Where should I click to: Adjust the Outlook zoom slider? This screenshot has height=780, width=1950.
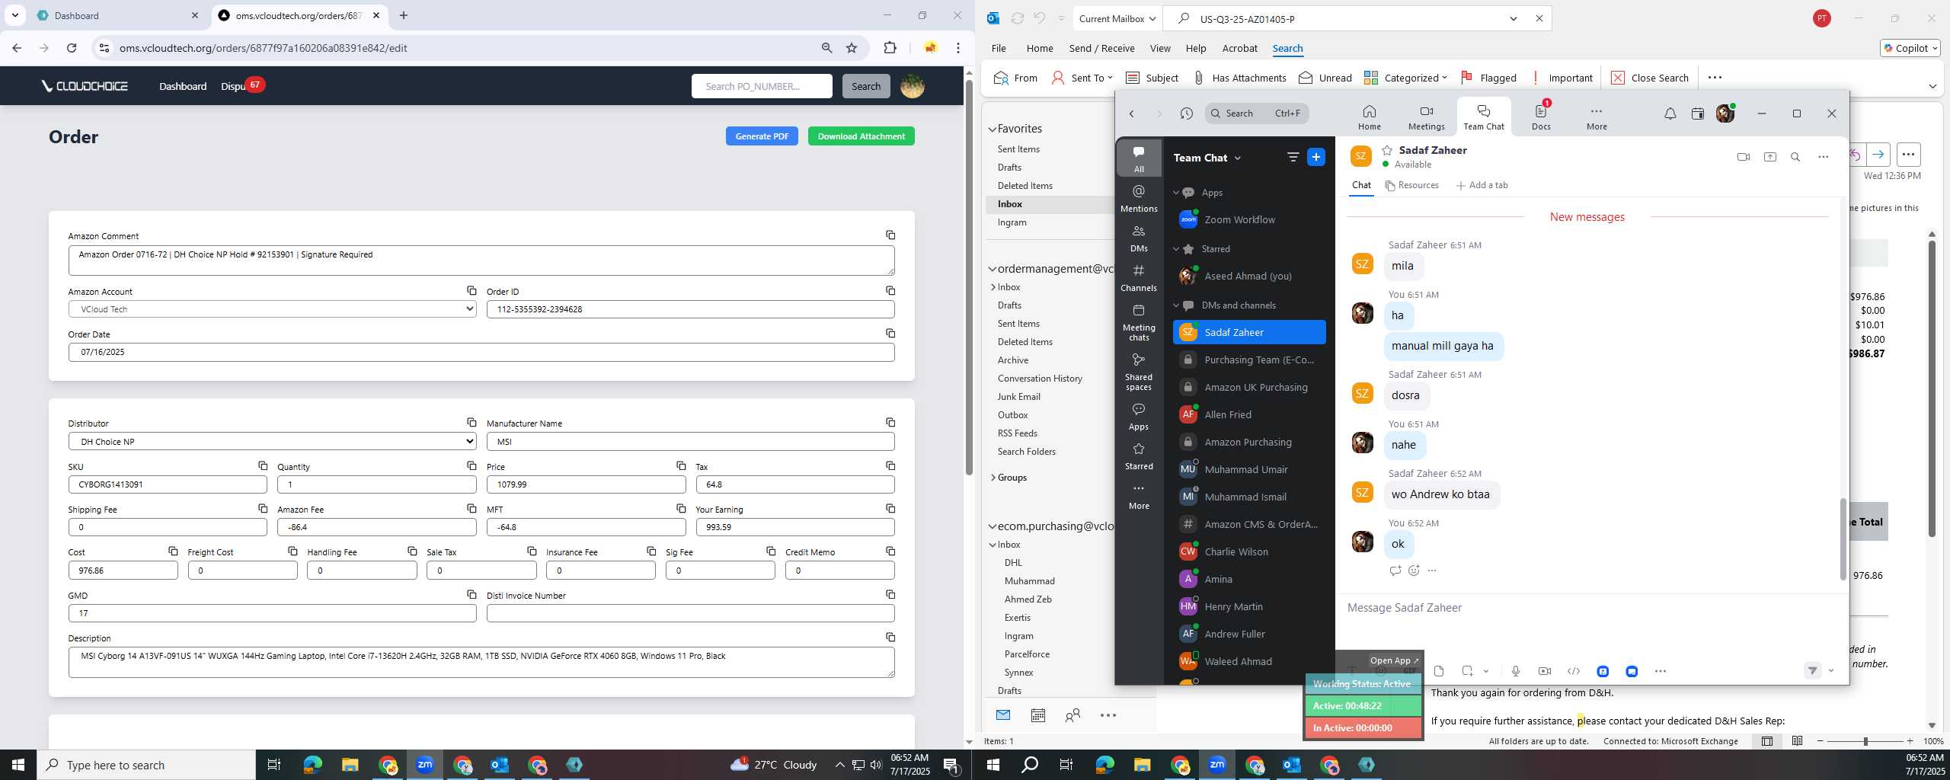[1865, 741]
